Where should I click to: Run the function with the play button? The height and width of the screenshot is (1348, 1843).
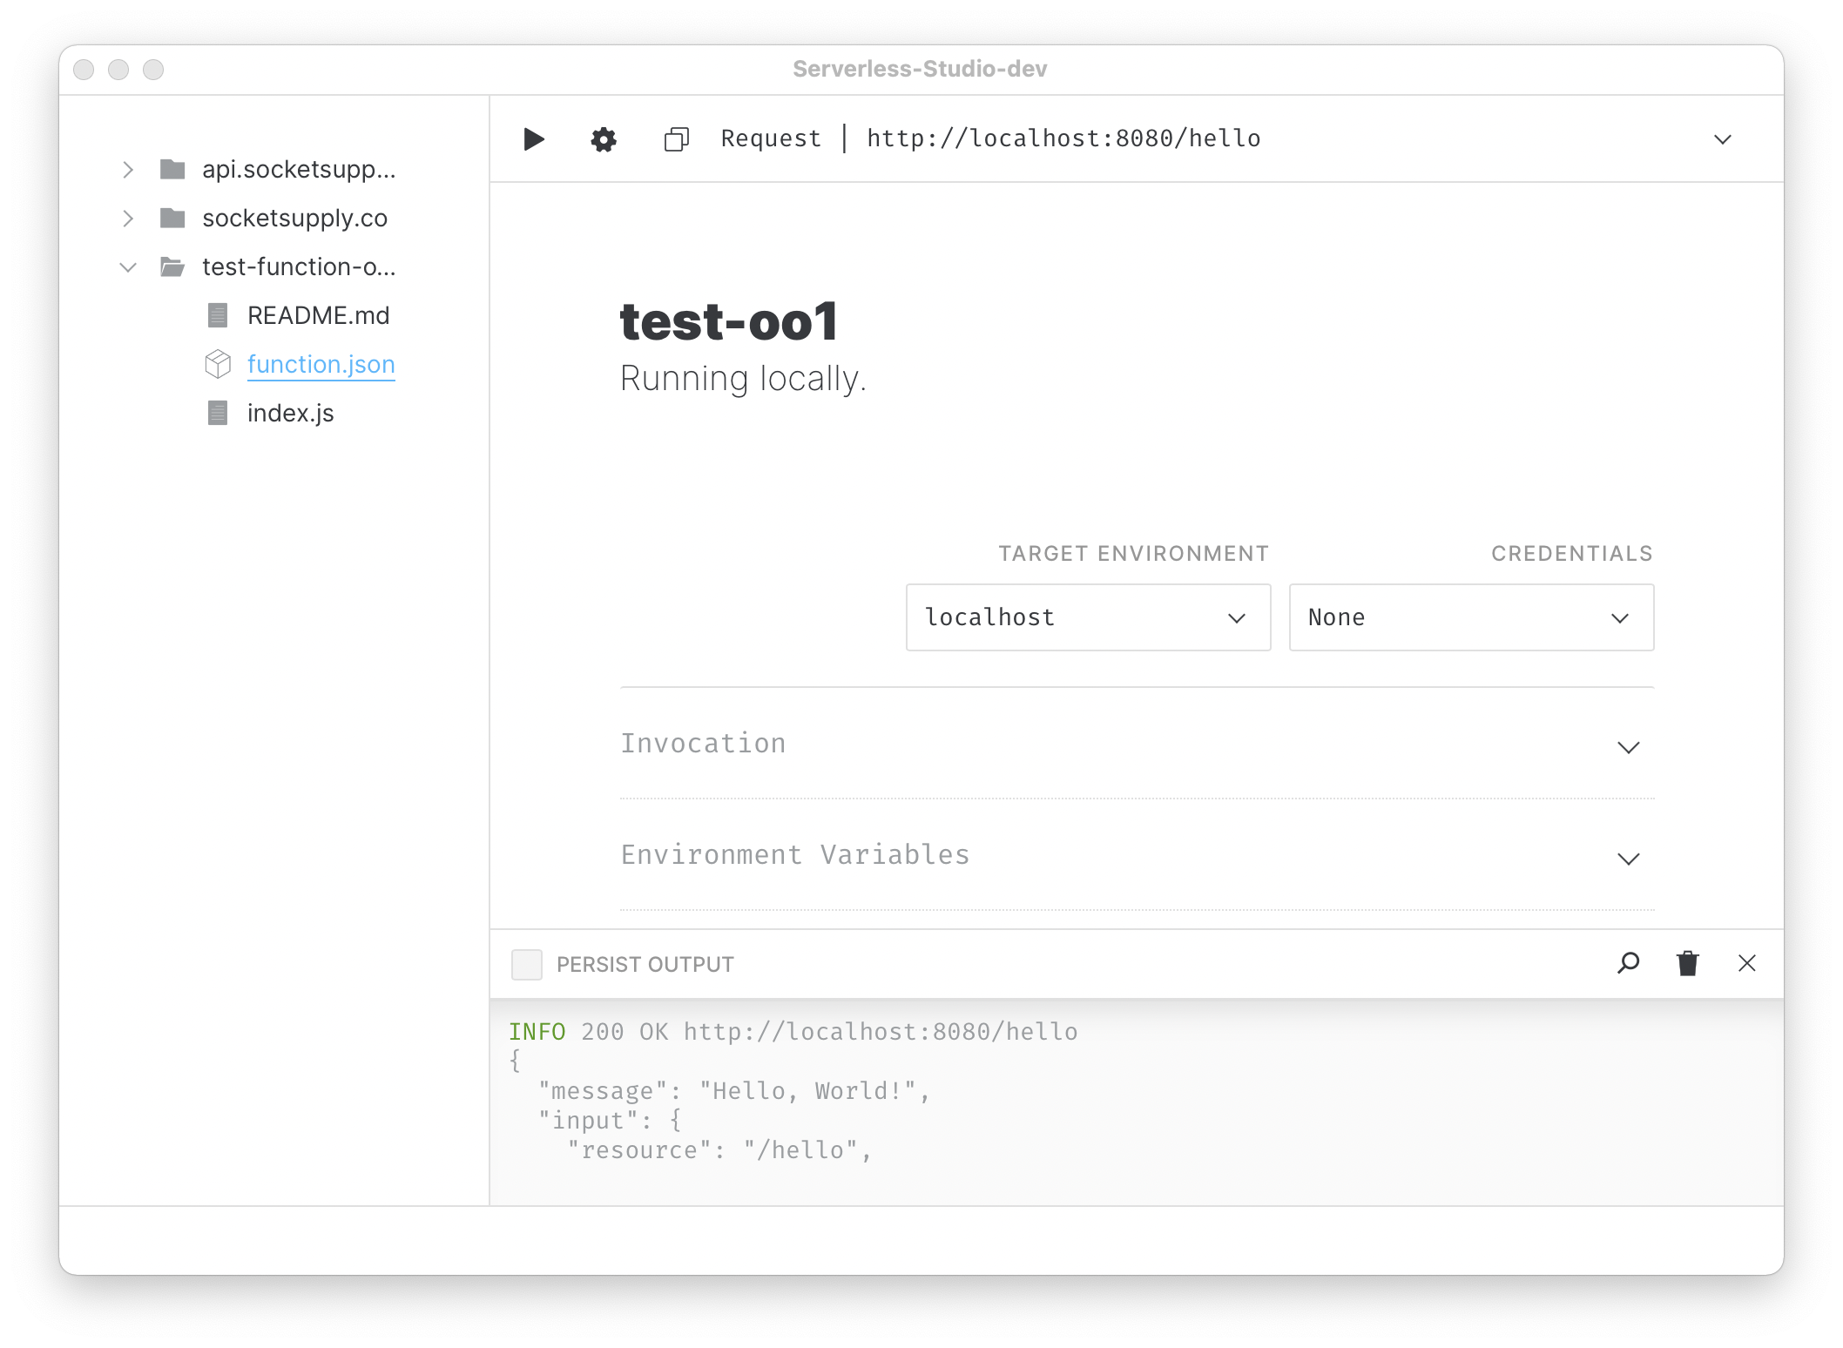pos(534,139)
